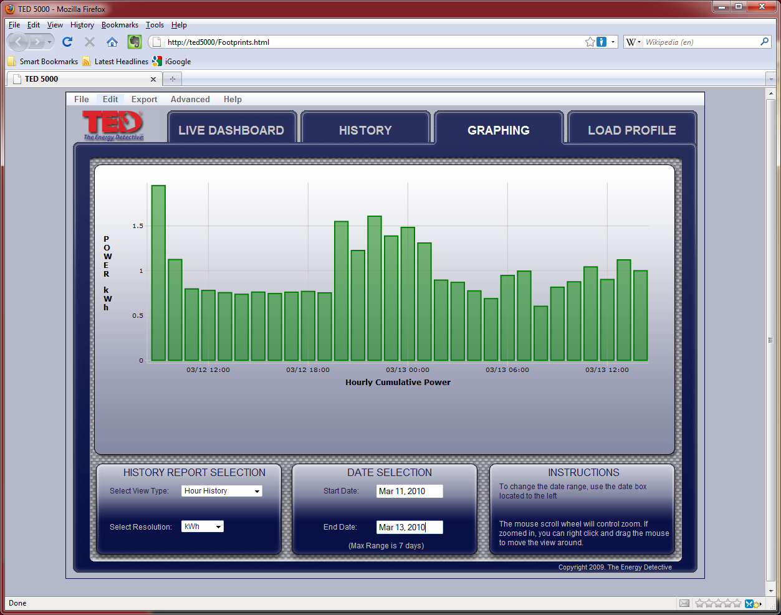Open the Firefox File menu
The width and height of the screenshot is (781, 615).
click(14, 25)
